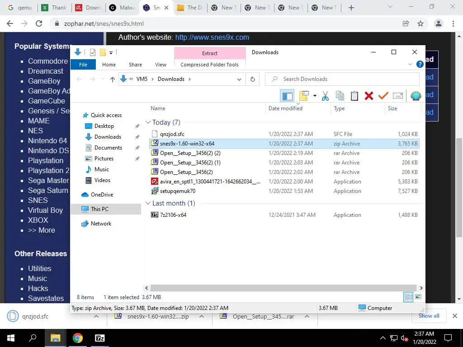Viewport: 463px width, 347px height.
Task: Click the Explorer horizontal scrollbar
Action: 283,288
